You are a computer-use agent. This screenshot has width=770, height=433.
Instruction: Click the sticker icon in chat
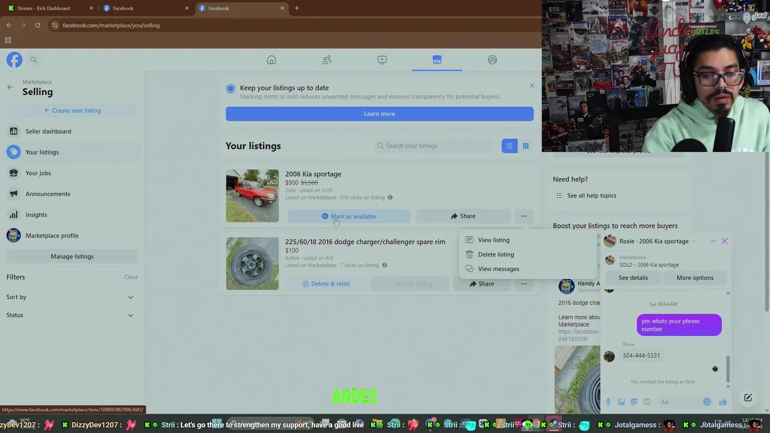(x=634, y=402)
